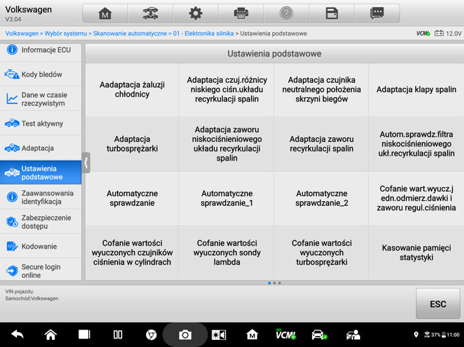The width and height of the screenshot is (464, 347).
Task: Tap the location pin status icon
Action: (416, 335)
